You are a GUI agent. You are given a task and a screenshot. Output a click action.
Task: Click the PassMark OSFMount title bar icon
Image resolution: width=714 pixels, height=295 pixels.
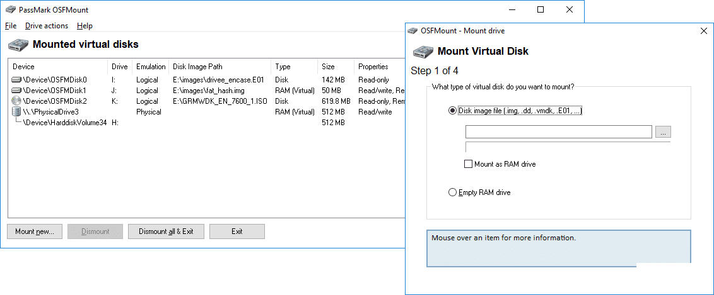10,9
